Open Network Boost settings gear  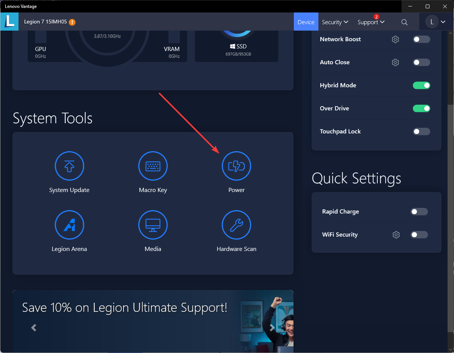pos(395,39)
